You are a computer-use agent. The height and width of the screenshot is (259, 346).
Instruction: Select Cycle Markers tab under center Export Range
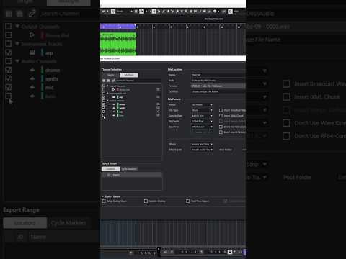(x=129, y=169)
